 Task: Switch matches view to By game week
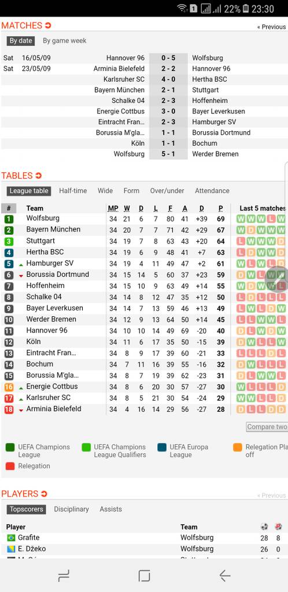[65, 41]
